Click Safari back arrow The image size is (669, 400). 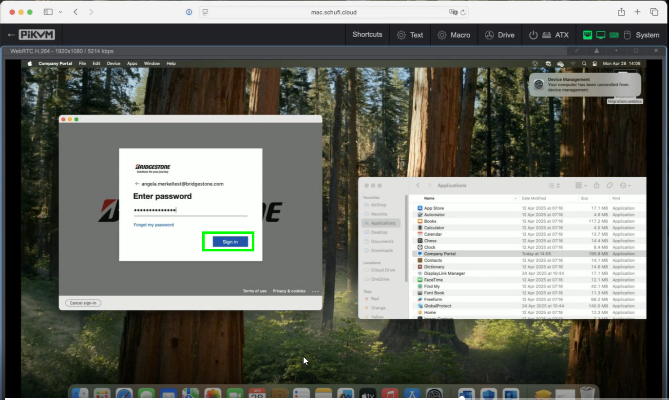click(76, 12)
